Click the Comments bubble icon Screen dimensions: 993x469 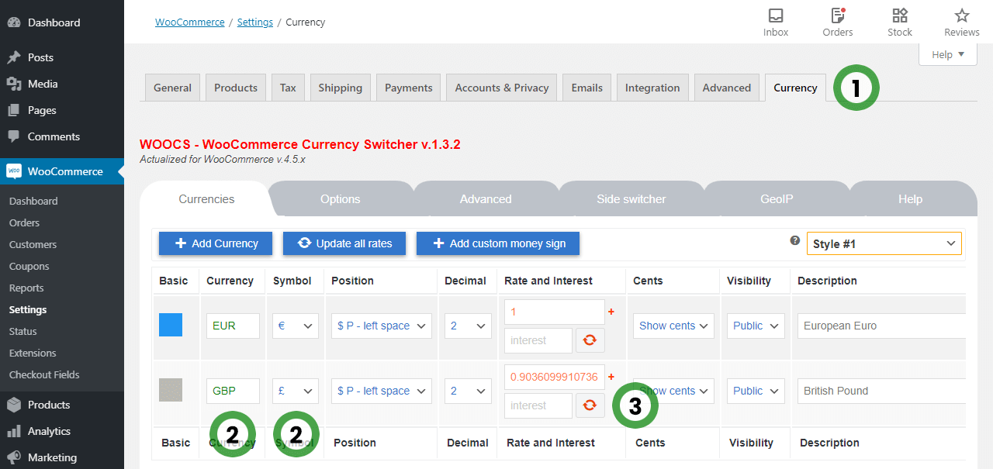[14, 136]
